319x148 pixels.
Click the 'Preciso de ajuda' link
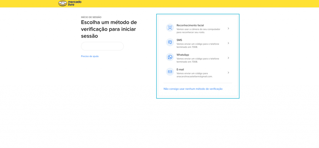(x=90, y=56)
